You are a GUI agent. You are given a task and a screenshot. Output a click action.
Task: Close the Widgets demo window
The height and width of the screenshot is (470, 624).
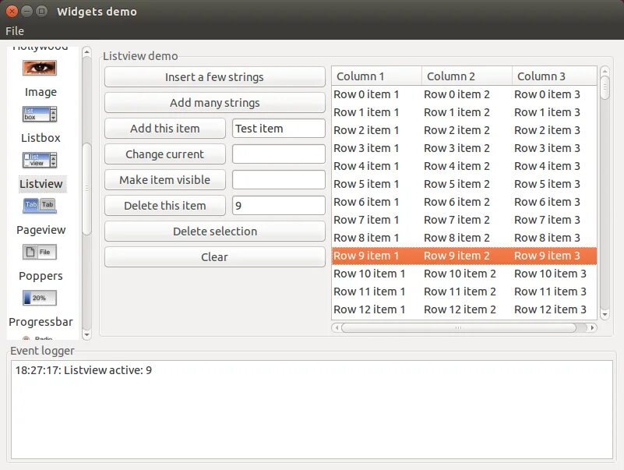[12, 11]
